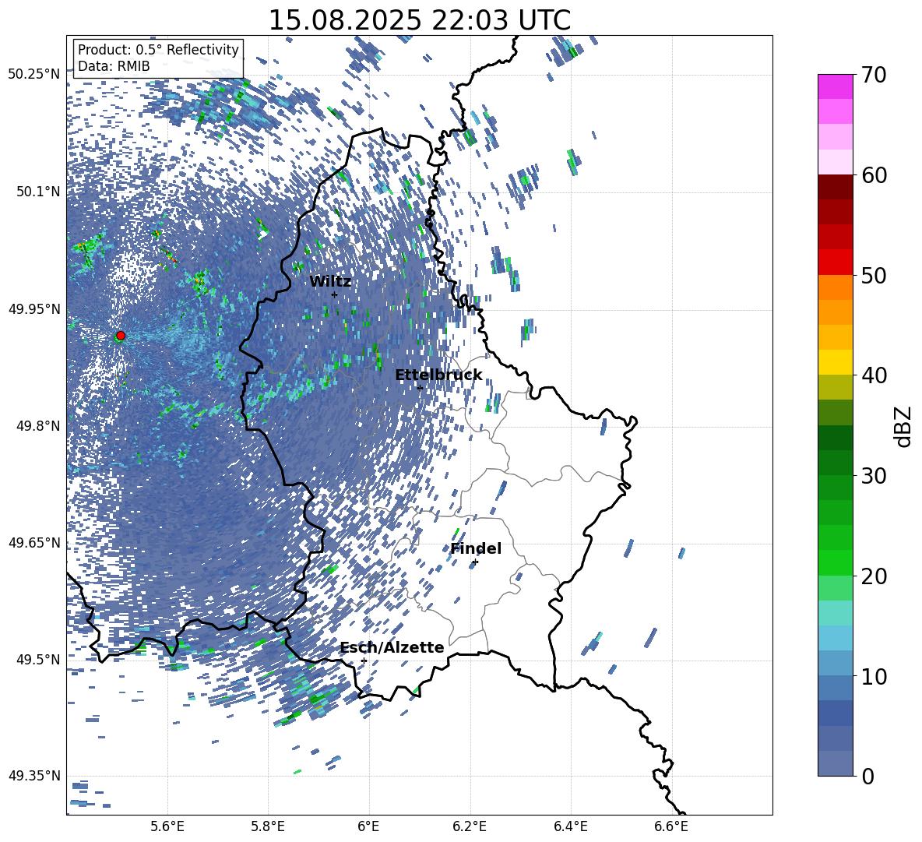Screen dimensions: 922x842
Task: Click the 5.6°E longitude label
Action: click(x=167, y=826)
